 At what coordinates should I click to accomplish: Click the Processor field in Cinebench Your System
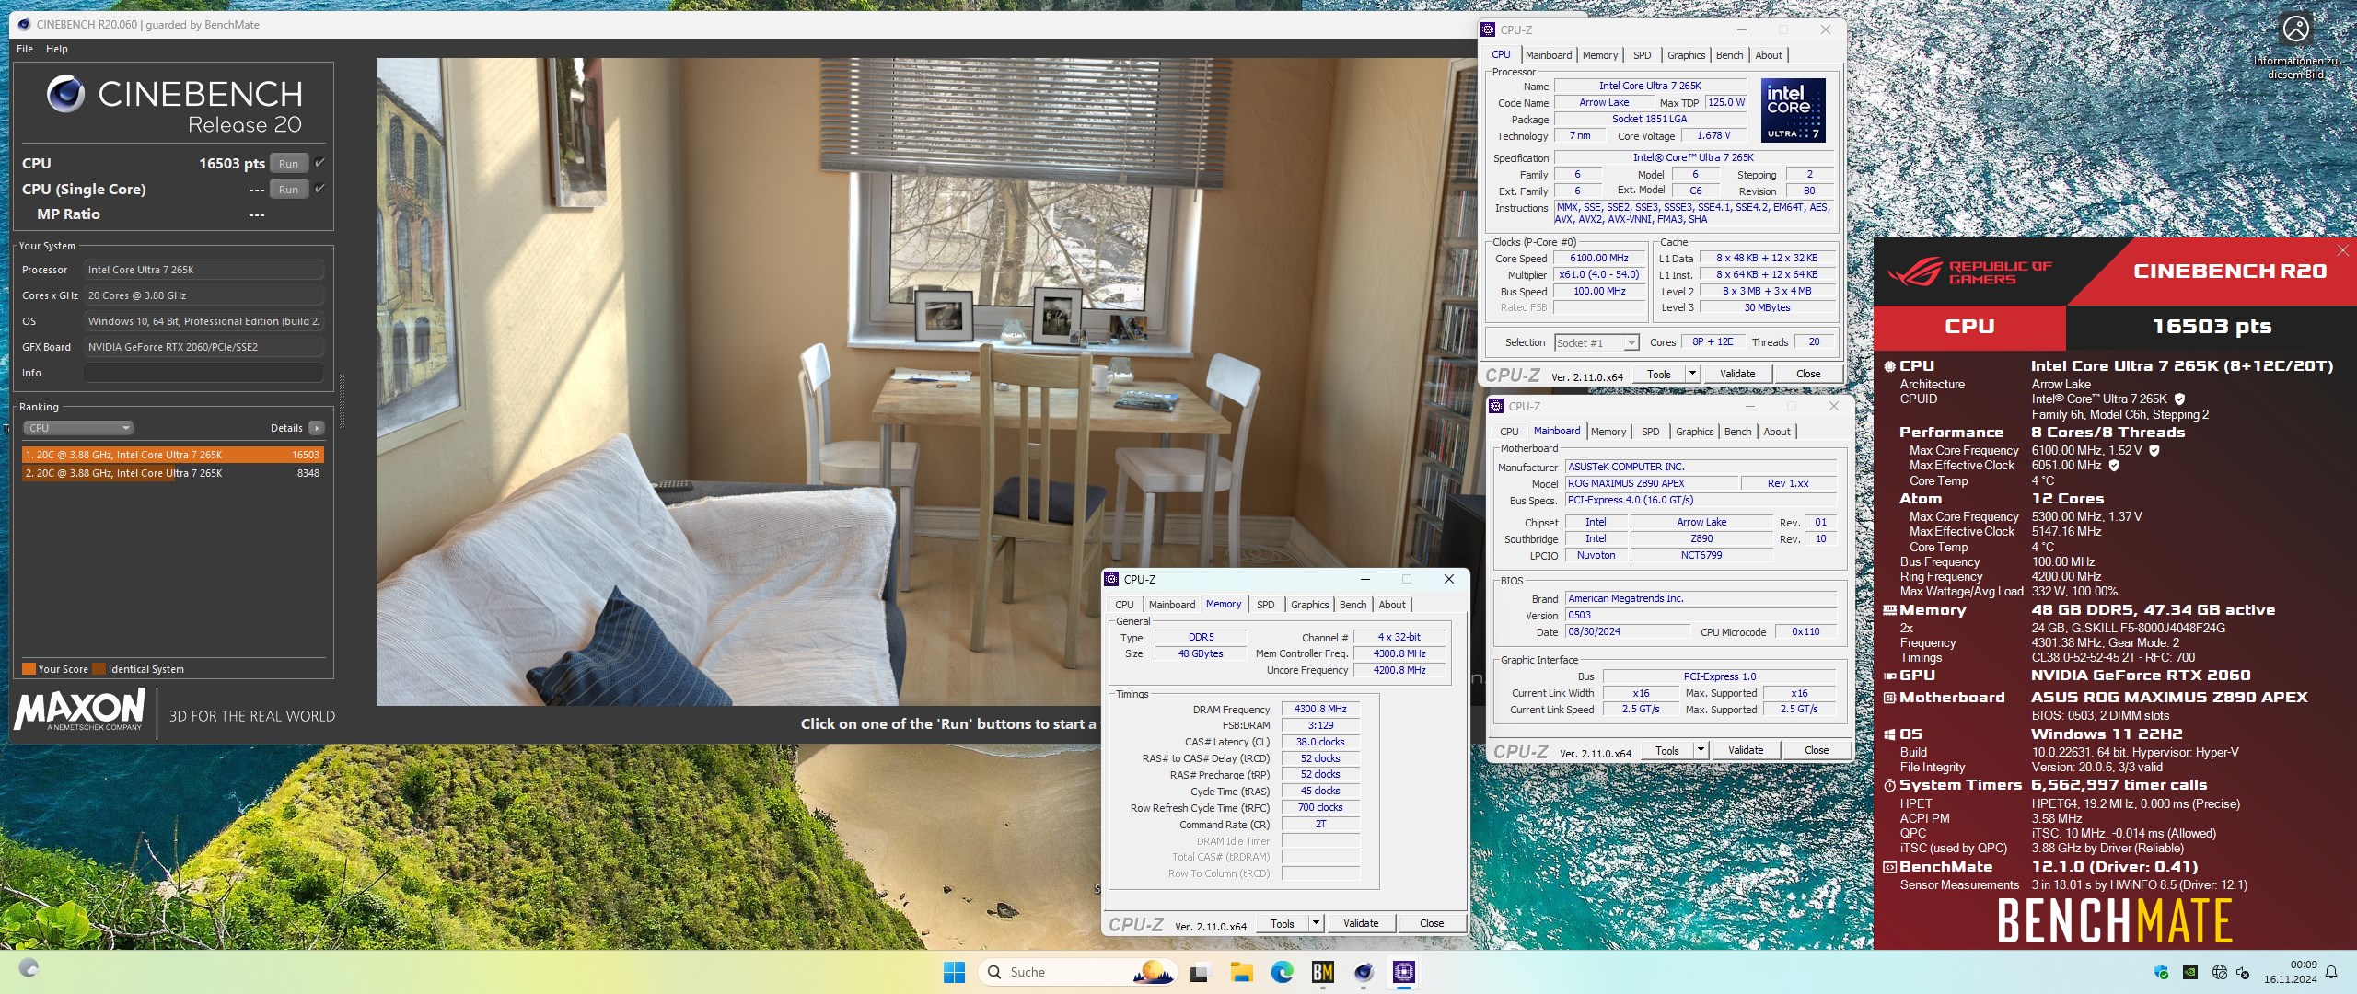(x=203, y=270)
